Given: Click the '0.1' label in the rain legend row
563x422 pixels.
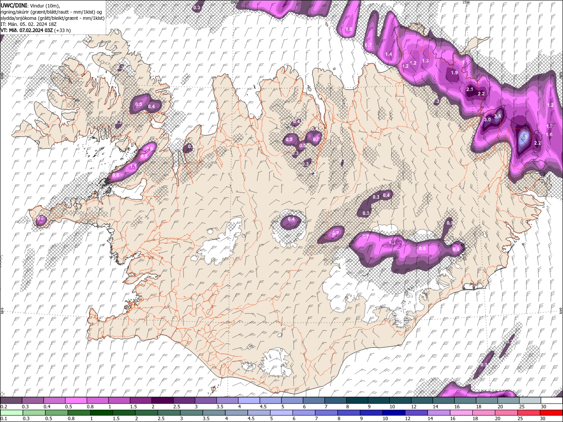Looking at the screenshot, I should pos(4,419).
